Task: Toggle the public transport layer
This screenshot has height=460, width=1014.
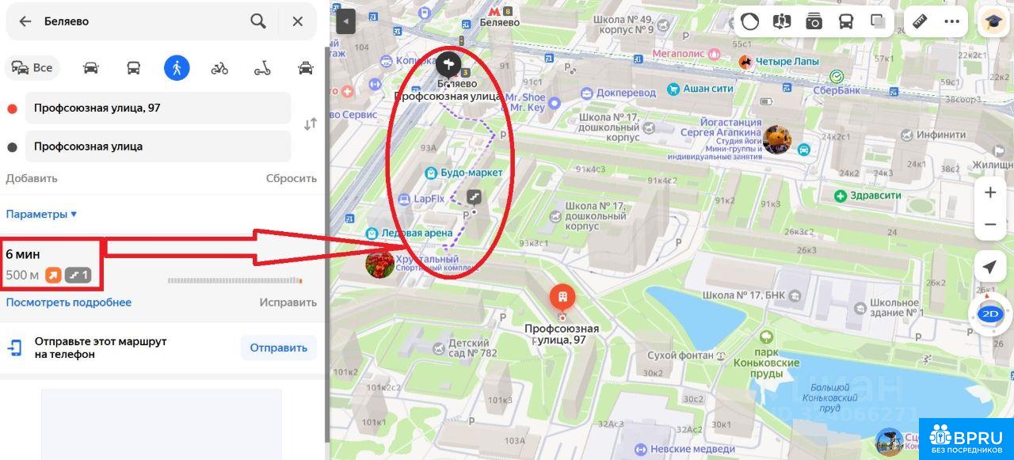Action: [x=846, y=21]
